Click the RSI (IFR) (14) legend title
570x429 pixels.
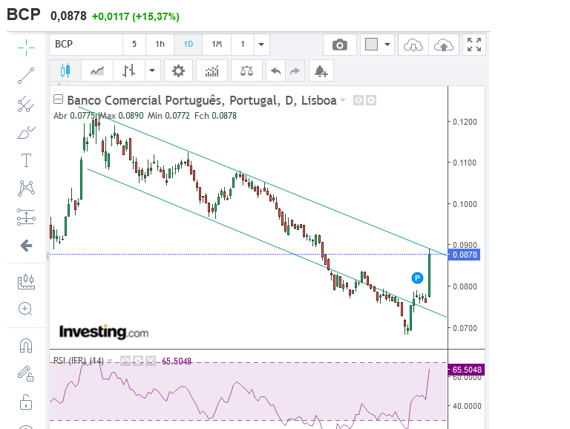pyautogui.click(x=79, y=361)
